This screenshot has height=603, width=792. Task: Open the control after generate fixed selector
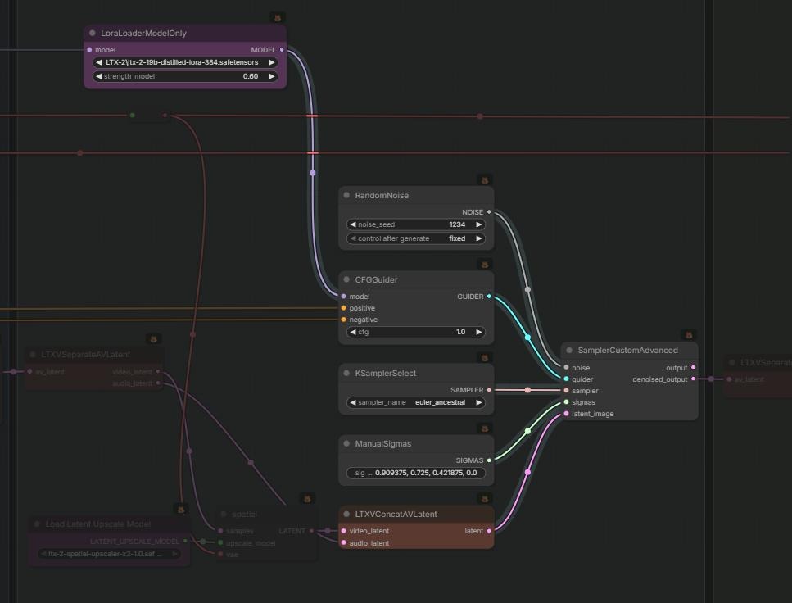coord(416,238)
